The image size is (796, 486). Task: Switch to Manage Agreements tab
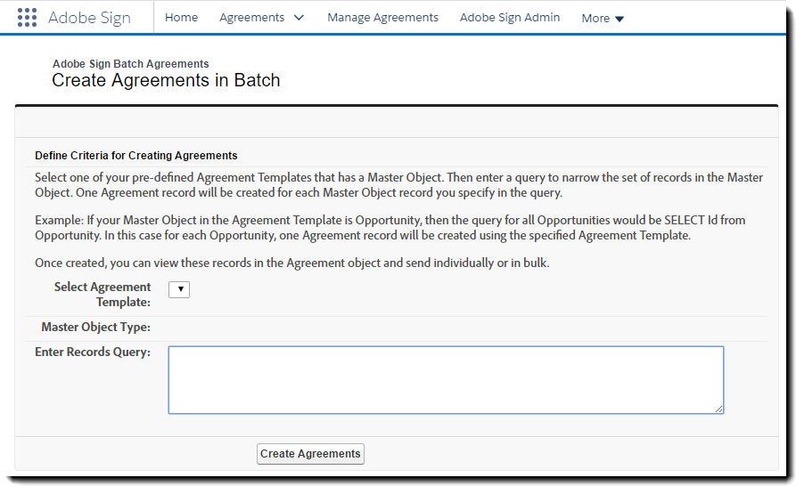point(382,17)
